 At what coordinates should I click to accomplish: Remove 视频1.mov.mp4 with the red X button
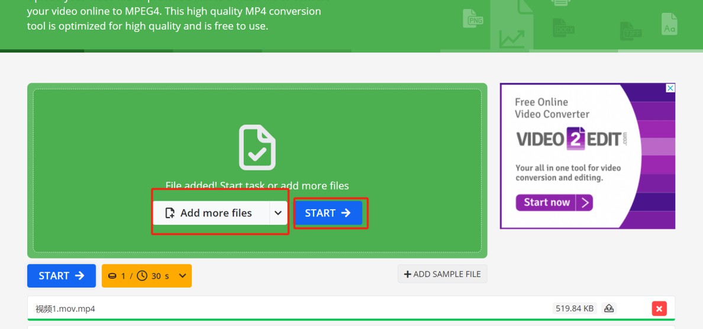(x=659, y=308)
